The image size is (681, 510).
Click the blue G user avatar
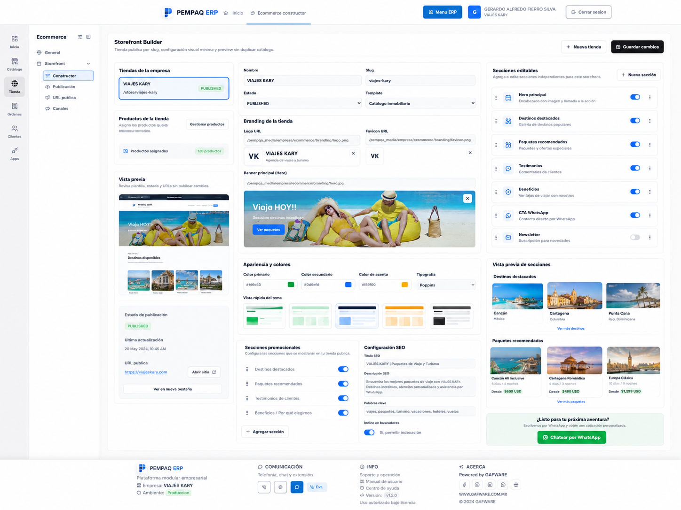tap(474, 12)
